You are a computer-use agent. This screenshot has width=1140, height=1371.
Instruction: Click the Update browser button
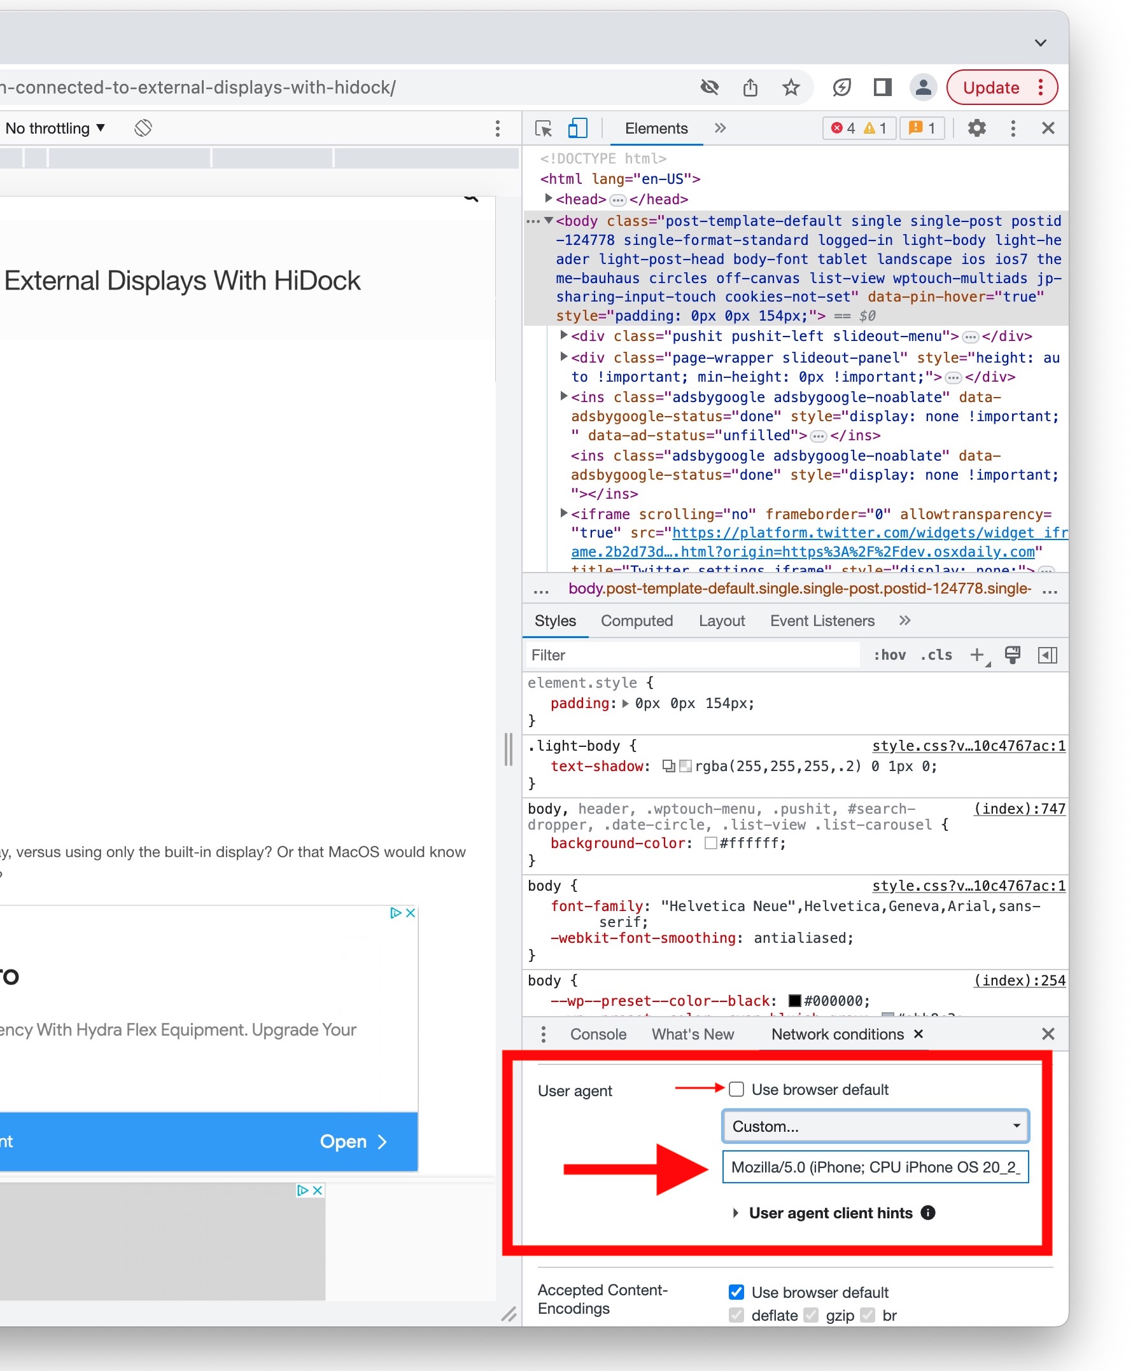990,88
